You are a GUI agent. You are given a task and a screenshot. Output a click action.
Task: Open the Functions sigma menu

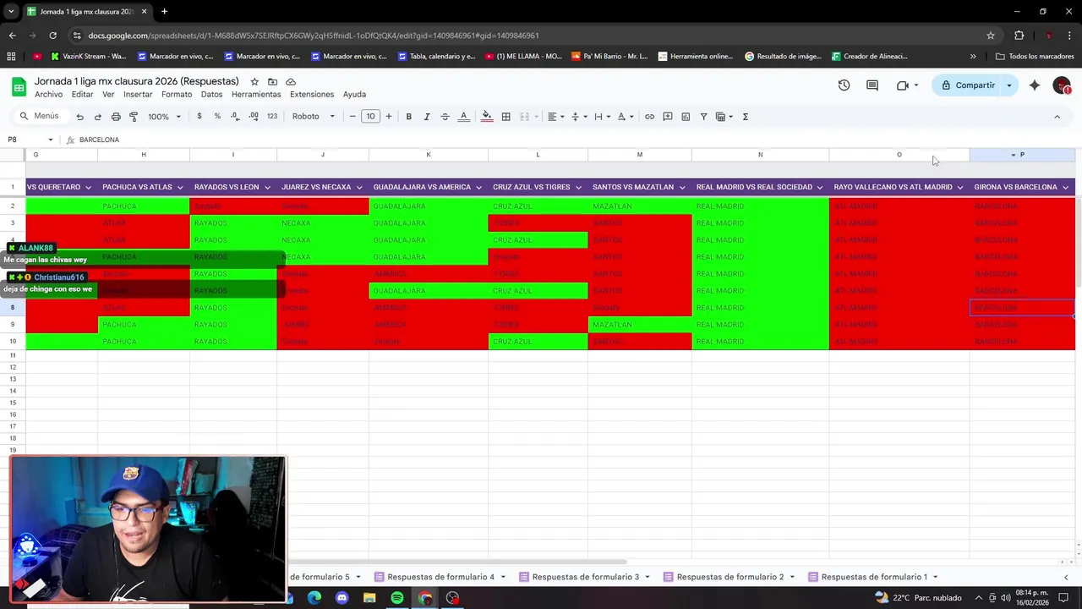(x=745, y=117)
